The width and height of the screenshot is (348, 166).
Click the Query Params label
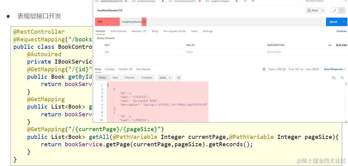coord(106,38)
